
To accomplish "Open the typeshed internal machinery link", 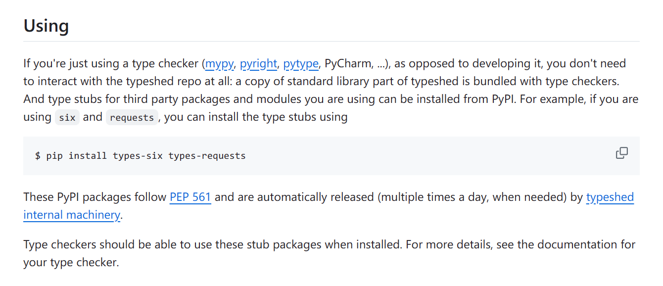I will tap(610, 196).
